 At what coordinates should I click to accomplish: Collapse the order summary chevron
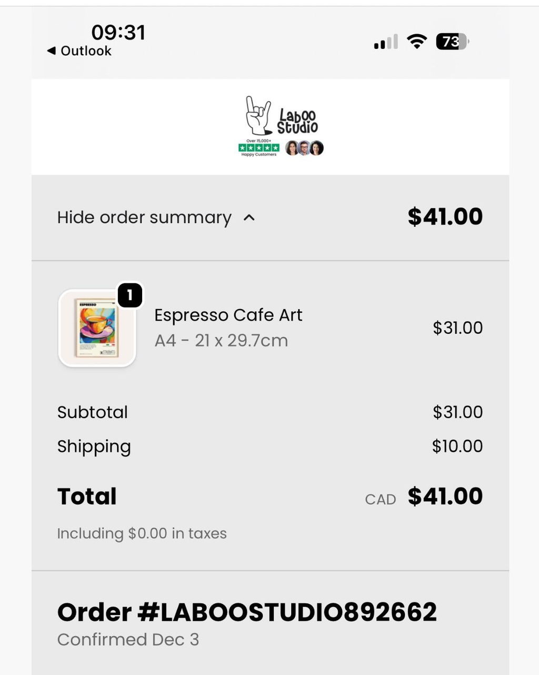tap(249, 217)
